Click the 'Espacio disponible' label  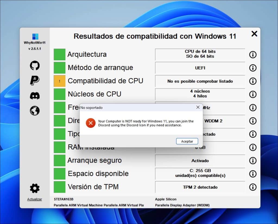[98, 173]
